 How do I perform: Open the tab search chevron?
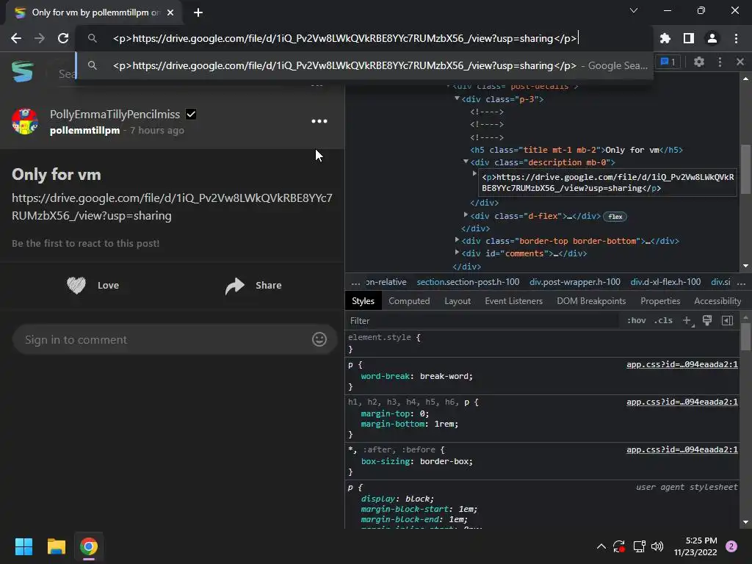pyautogui.click(x=634, y=10)
